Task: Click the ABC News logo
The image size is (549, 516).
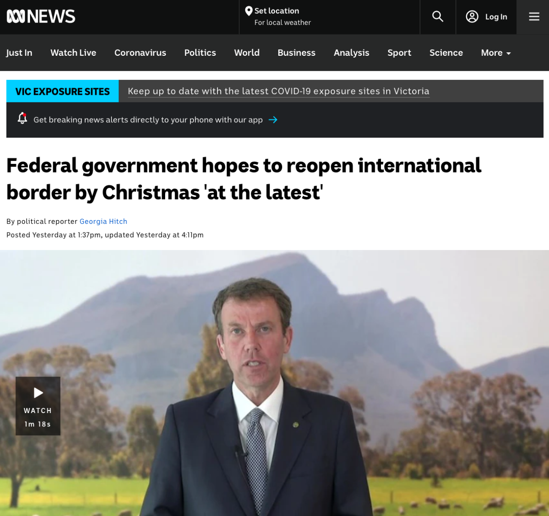Action: click(x=41, y=17)
